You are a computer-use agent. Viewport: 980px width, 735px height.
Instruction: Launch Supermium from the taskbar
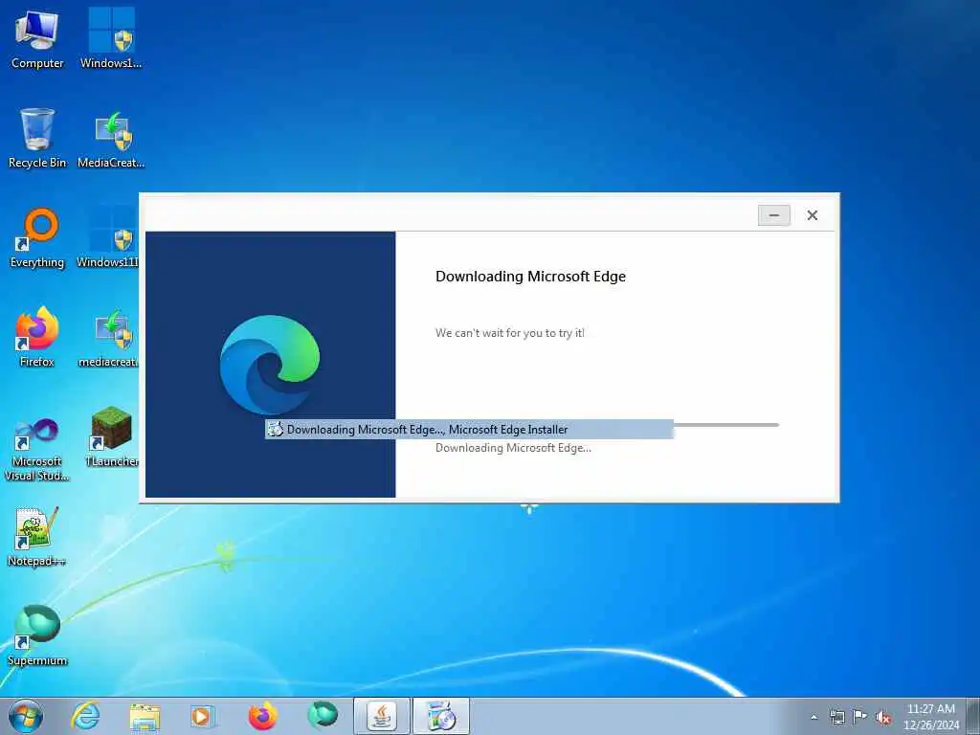pyautogui.click(x=323, y=716)
